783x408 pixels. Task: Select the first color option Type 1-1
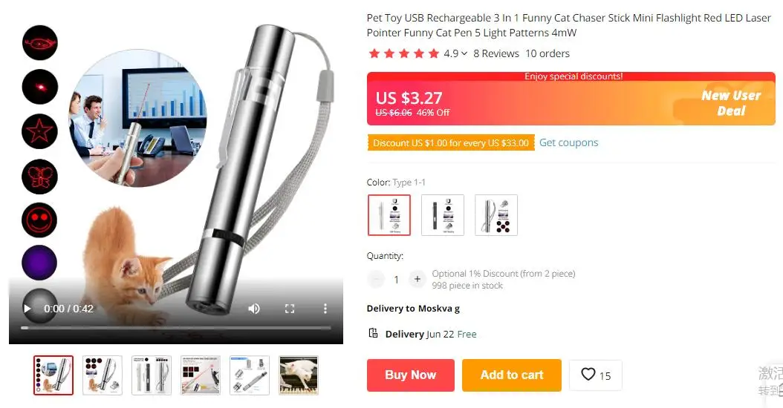click(389, 215)
